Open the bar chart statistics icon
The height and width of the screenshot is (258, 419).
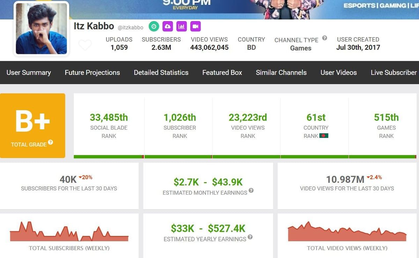(182, 26)
